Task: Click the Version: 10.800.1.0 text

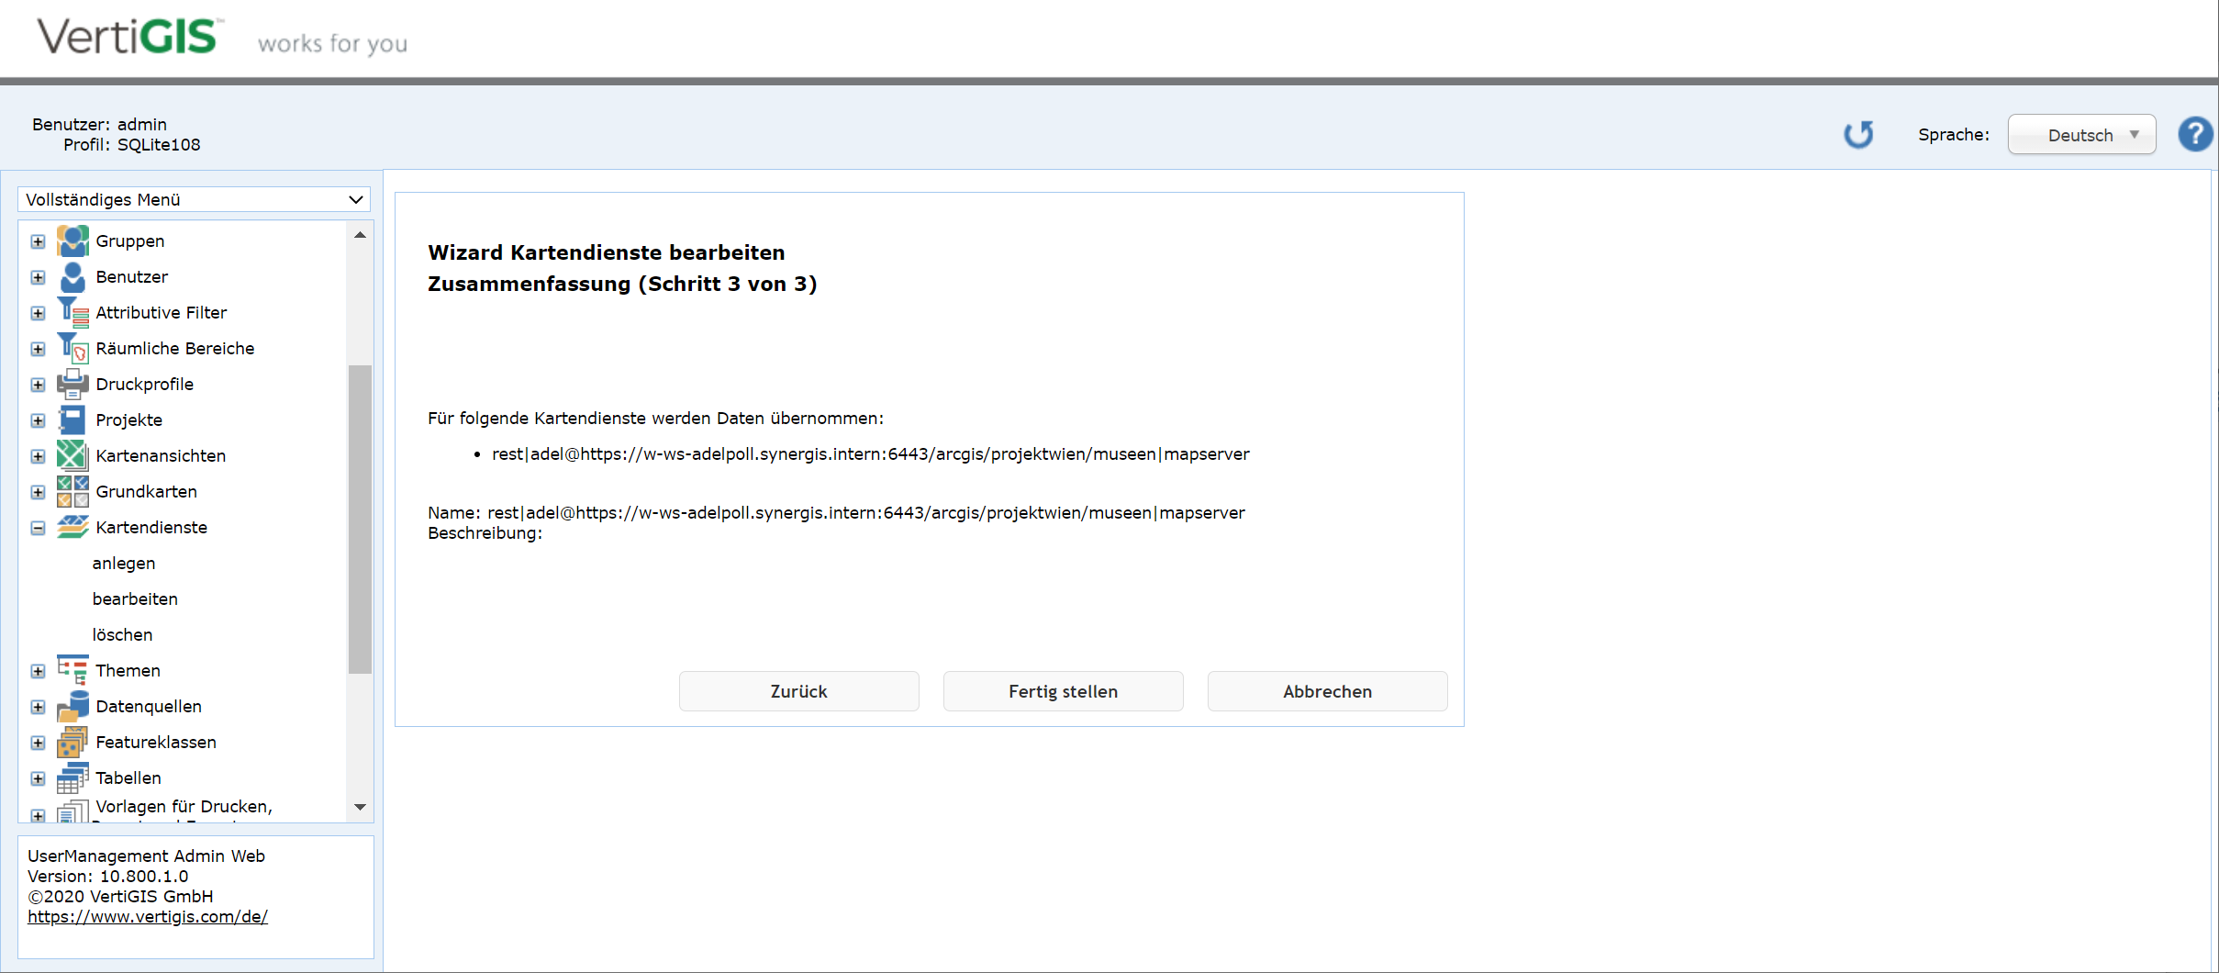Action: click(108, 876)
